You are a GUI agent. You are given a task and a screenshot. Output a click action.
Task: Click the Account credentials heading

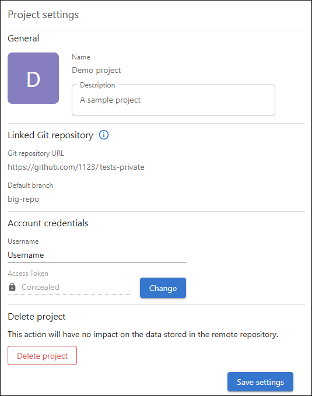coord(48,223)
